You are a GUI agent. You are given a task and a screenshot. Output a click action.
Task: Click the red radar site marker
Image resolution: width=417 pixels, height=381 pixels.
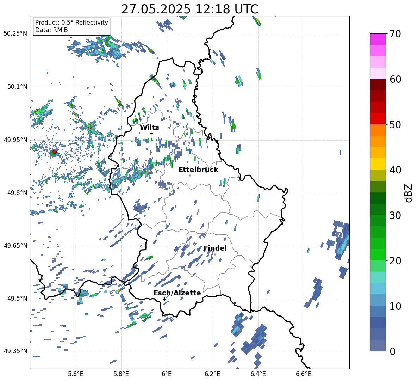coord(55,152)
